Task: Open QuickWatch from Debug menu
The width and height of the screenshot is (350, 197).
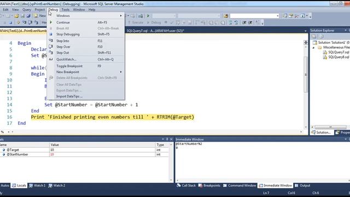Action: click(x=86, y=60)
